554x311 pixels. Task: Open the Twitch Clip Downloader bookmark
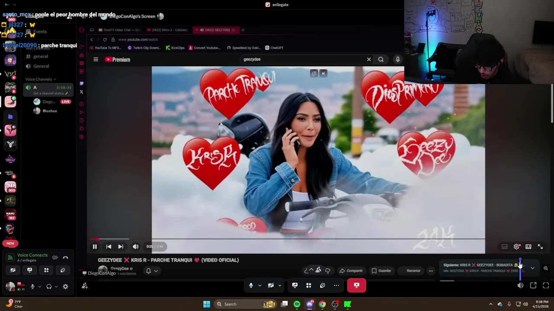(x=144, y=48)
